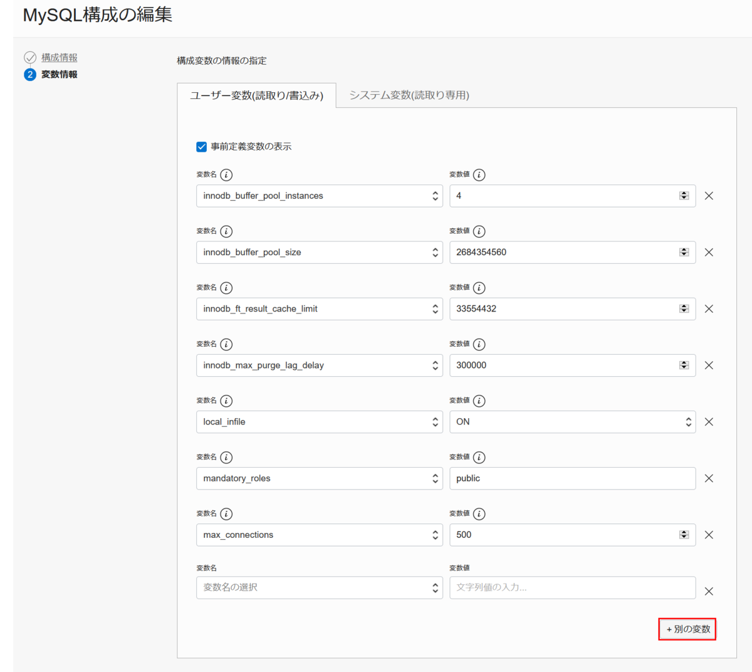Open the ON value dropdown for local_infile
Viewport: 752px width, 672px height.
pyautogui.click(x=572, y=422)
